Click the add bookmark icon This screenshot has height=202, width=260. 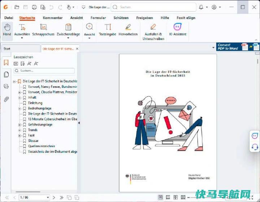pyautogui.click(x=22, y=63)
